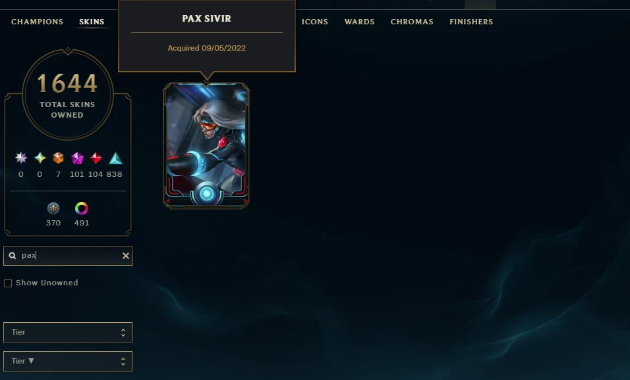Open the first Tier dropdown
The width and height of the screenshot is (630, 380).
pyautogui.click(x=68, y=333)
